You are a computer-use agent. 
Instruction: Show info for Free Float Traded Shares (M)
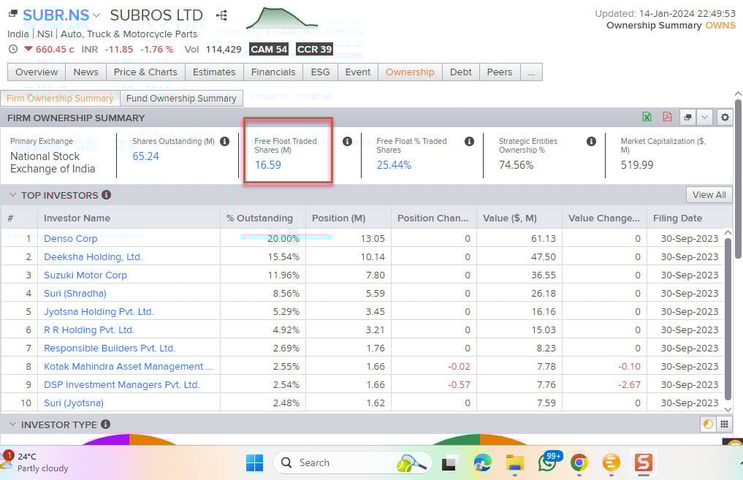[347, 141]
